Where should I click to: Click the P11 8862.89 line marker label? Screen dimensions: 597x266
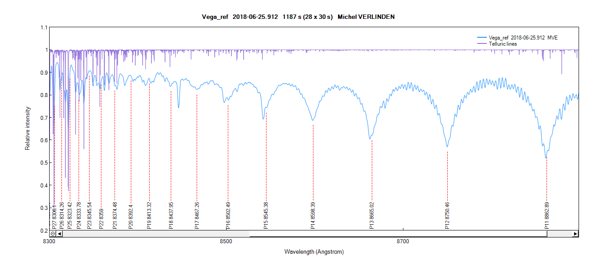pos(547,216)
